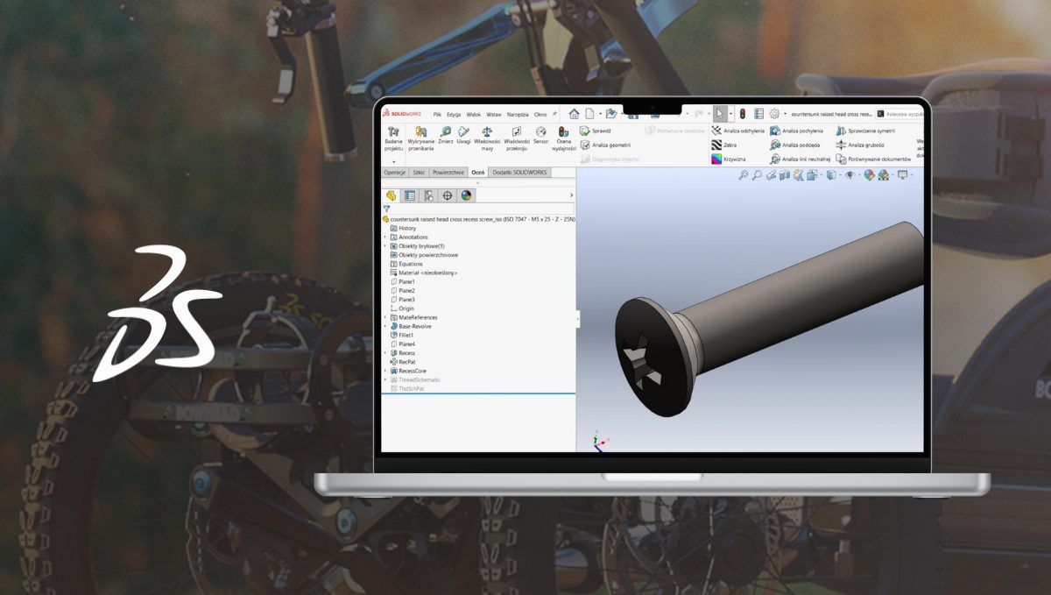Expand the Annotations tree node
1051x595 pixels.
pyautogui.click(x=385, y=237)
